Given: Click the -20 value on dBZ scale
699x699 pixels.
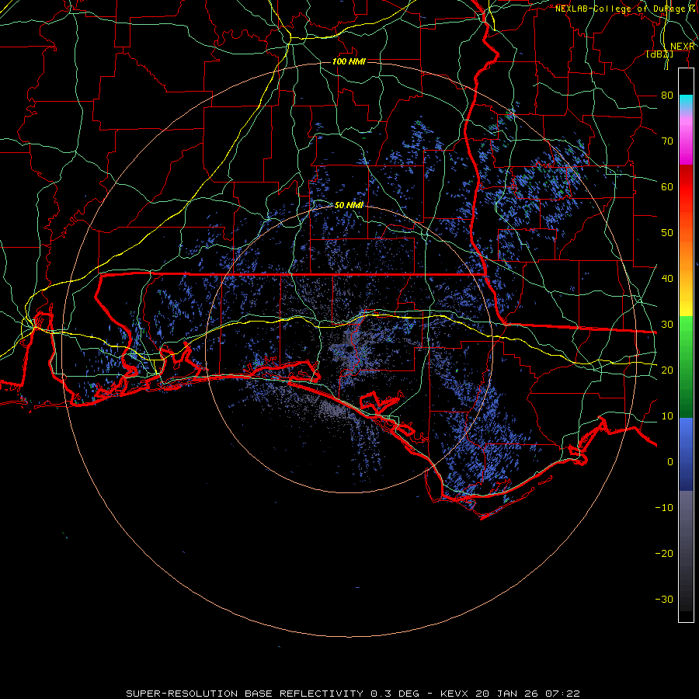Looking at the screenshot, I should [664, 553].
